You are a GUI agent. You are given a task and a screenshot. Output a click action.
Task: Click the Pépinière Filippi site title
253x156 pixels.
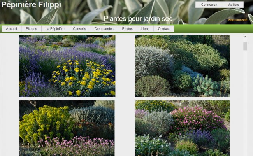(x=31, y=5)
